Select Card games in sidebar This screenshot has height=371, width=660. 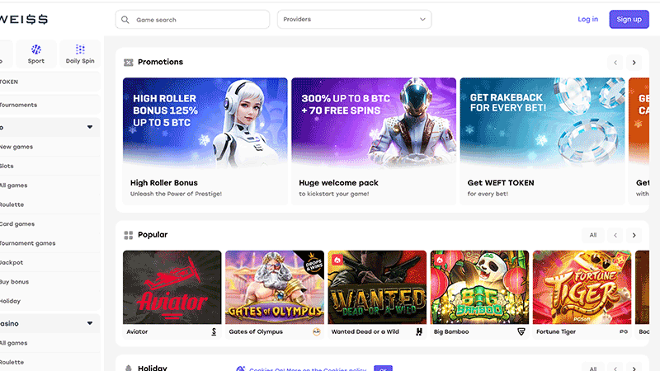tap(50, 224)
